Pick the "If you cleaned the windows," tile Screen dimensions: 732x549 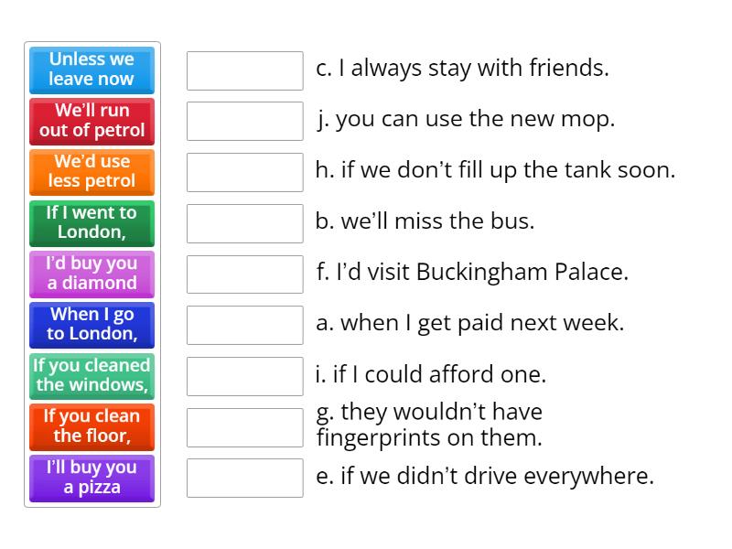coord(91,375)
